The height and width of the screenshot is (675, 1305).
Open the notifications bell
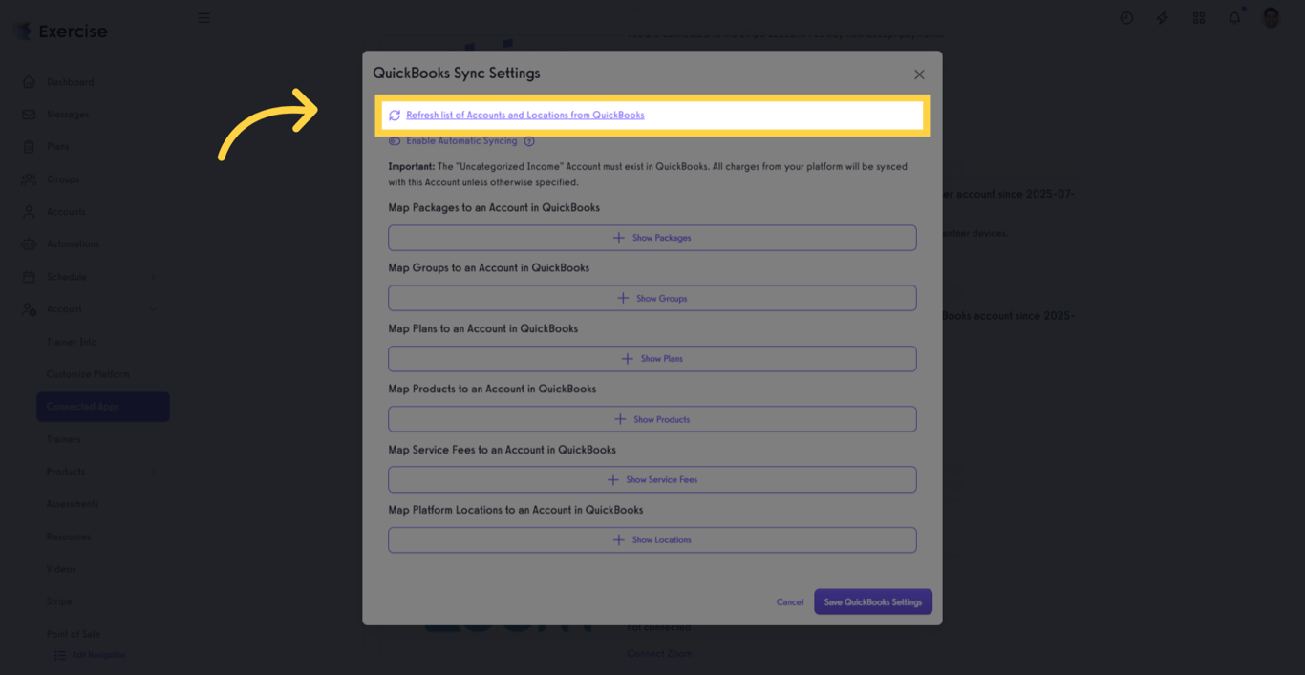coord(1234,18)
